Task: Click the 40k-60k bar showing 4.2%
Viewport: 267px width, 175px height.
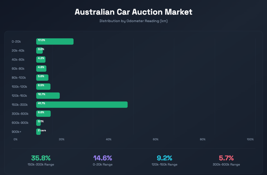Action: (41, 60)
